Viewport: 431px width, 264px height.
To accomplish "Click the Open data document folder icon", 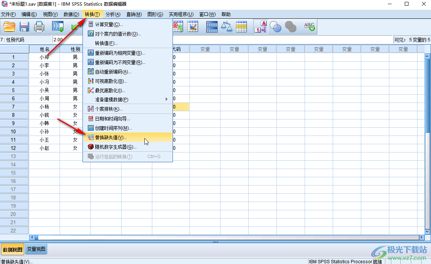I will point(9,27).
